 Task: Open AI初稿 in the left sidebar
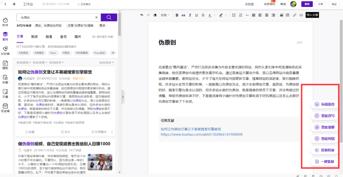point(5,51)
